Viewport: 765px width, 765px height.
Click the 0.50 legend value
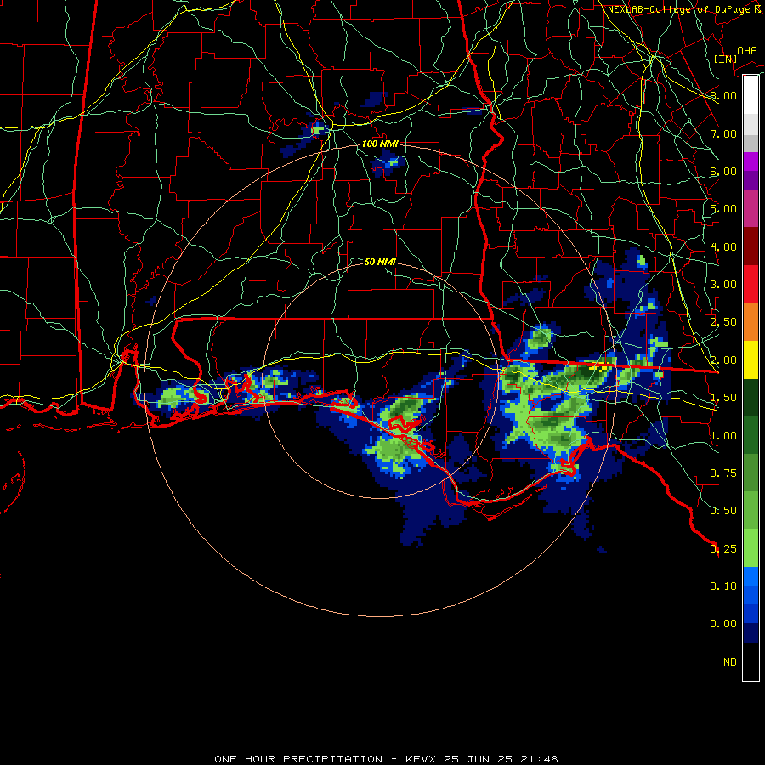click(723, 511)
